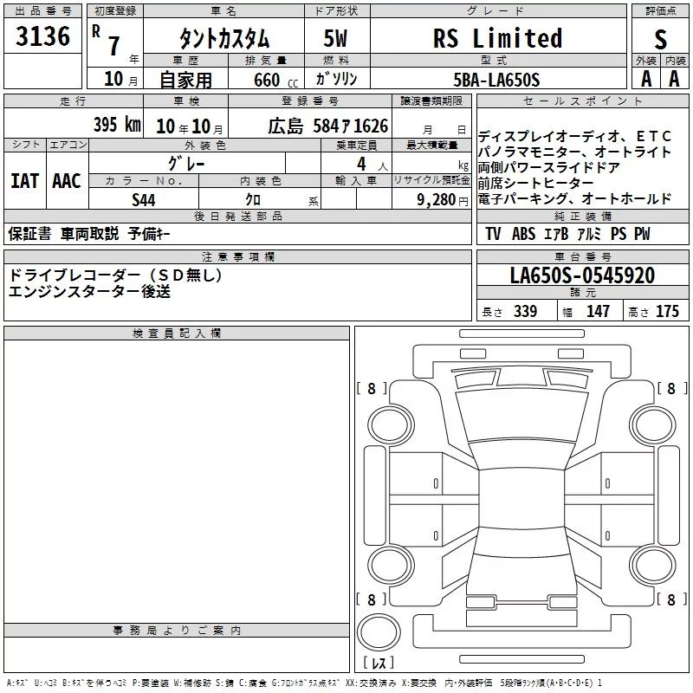This screenshot has width=693, height=693.
Task: Click the shift type IAT
Action: coord(25,181)
